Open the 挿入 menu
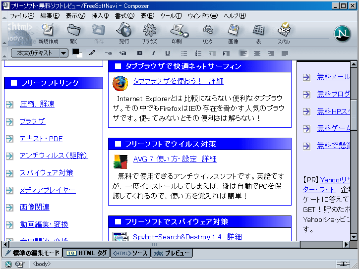359x269 pixels. (100, 16)
